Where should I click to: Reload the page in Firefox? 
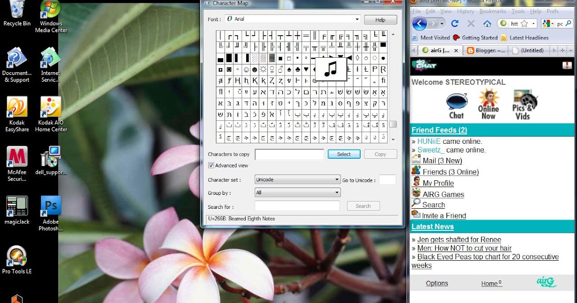tap(454, 23)
